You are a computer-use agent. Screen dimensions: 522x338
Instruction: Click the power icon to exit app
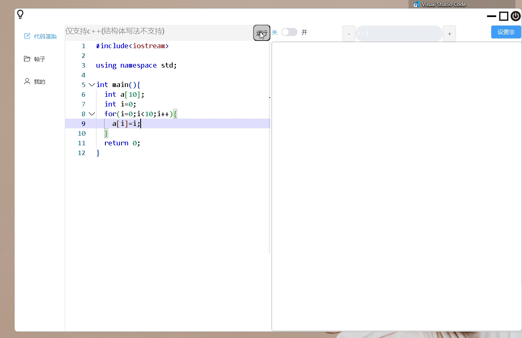(x=516, y=16)
